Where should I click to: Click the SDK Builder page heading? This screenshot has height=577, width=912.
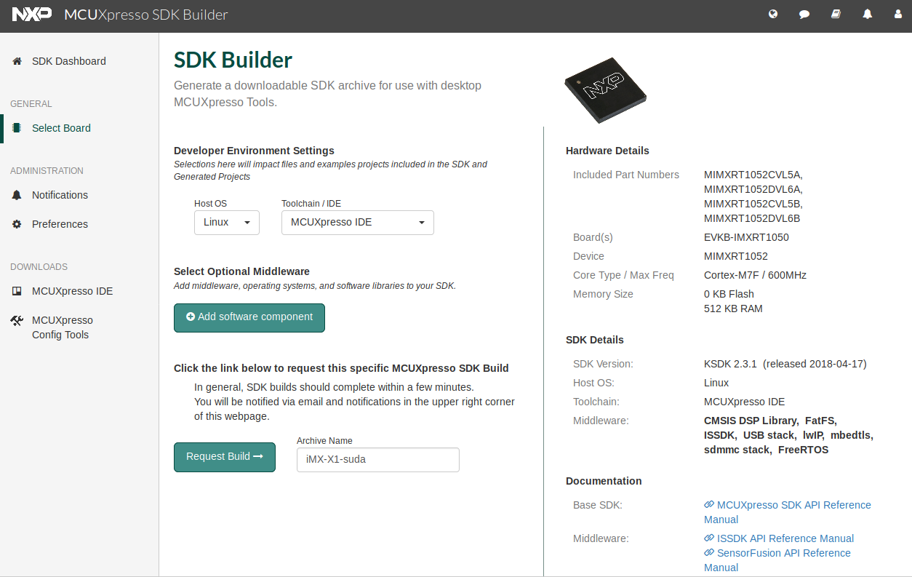233,60
